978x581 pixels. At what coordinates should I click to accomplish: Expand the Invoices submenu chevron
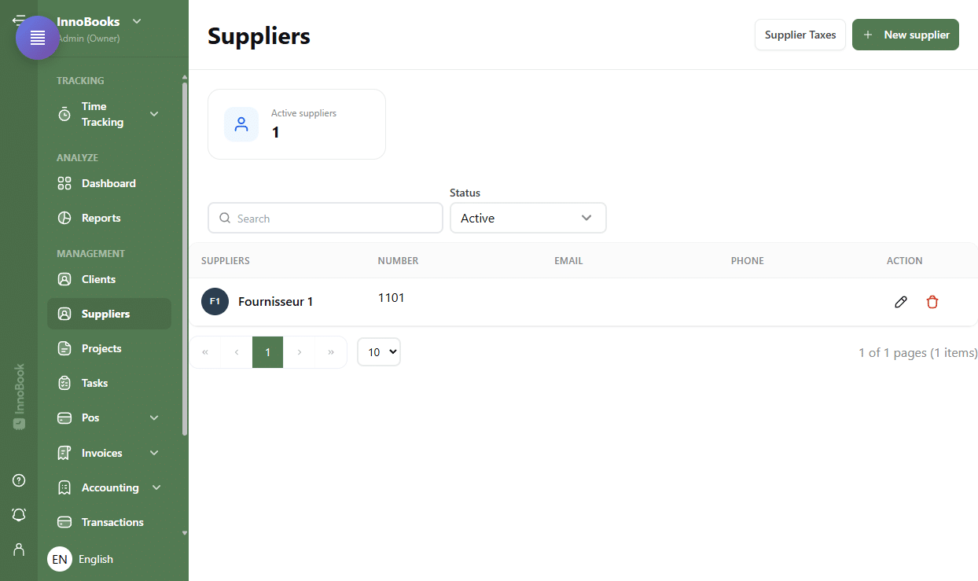154,453
